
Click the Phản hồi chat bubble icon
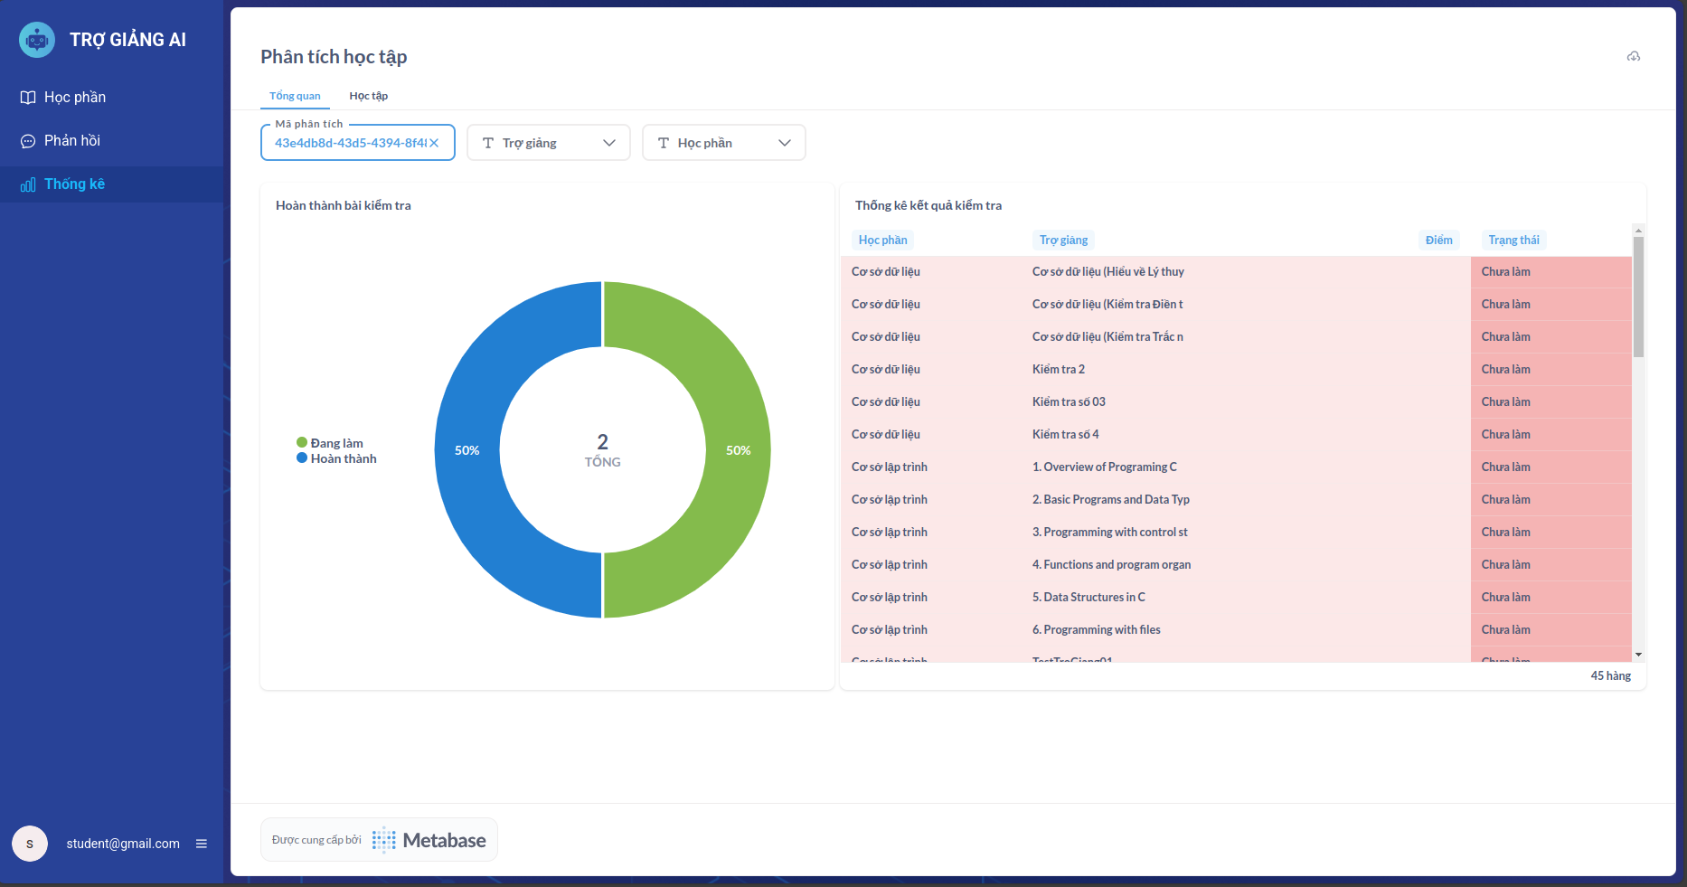tap(28, 141)
